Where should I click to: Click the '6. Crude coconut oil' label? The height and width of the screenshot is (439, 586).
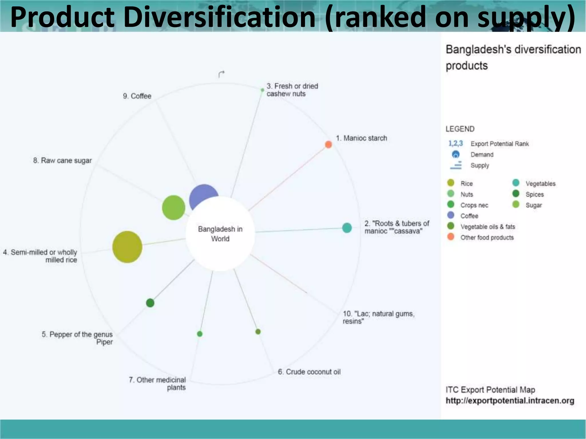[x=309, y=372]
